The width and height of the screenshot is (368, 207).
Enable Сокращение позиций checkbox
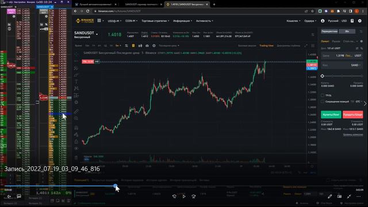click(323, 102)
